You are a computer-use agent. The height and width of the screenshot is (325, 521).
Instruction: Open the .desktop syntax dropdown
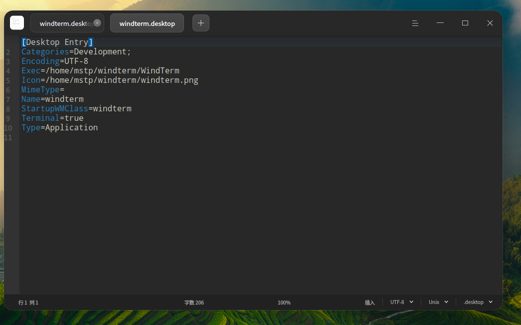(x=478, y=302)
